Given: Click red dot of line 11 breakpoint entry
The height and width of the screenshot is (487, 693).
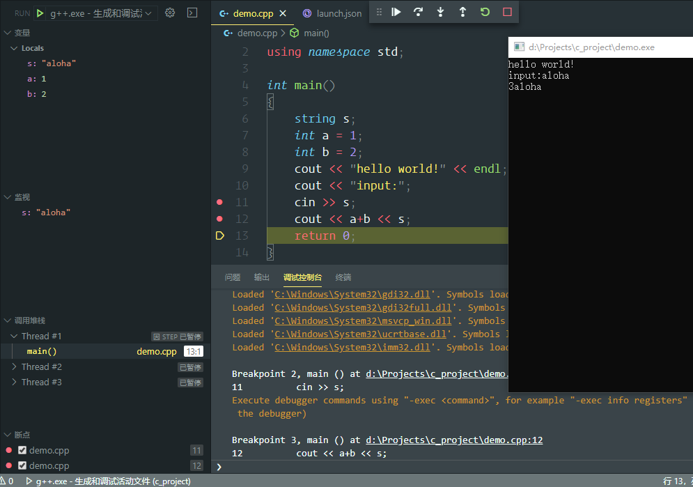Looking at the screenshot, I should (x=9, y=450).
